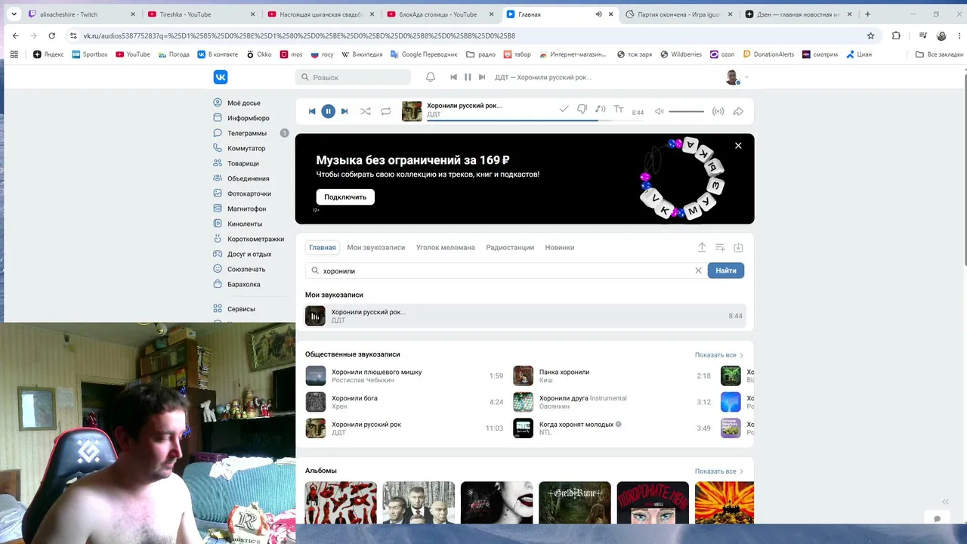The image size is (967, 544).
Task: Click the Овсянкин artist name
Action: [555, 406]
